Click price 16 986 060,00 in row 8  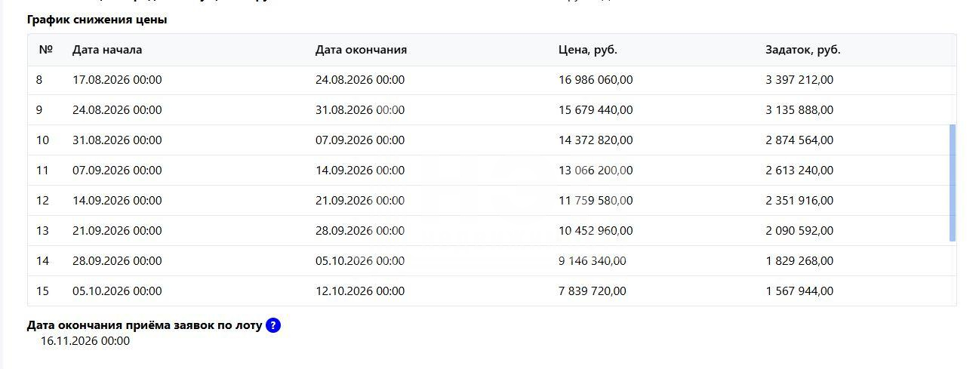[x=596, y=80]
